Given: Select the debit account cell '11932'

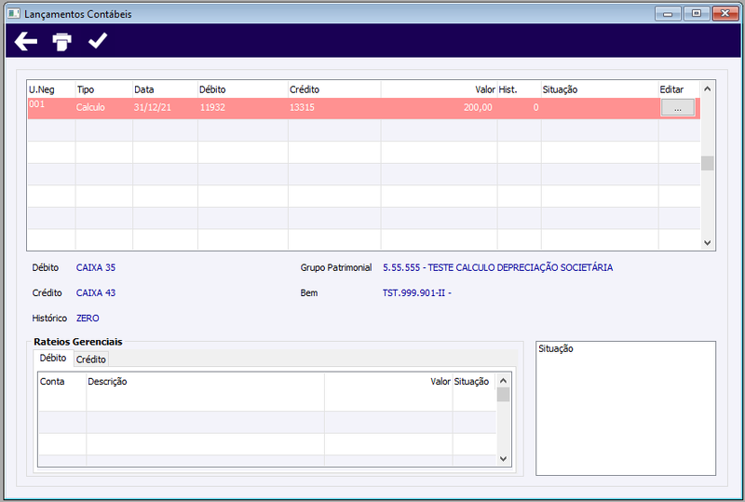Looking at the screenshot, I should tap(243, 108).
